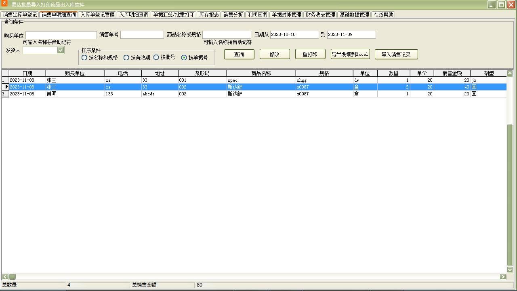The image size is (517, 291).
Task: 切换到"基础数据管理"选项卡
Action: (354, 14)
